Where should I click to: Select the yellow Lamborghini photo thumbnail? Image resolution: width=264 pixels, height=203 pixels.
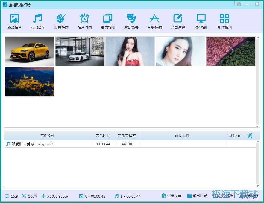[x=30, y=51]
